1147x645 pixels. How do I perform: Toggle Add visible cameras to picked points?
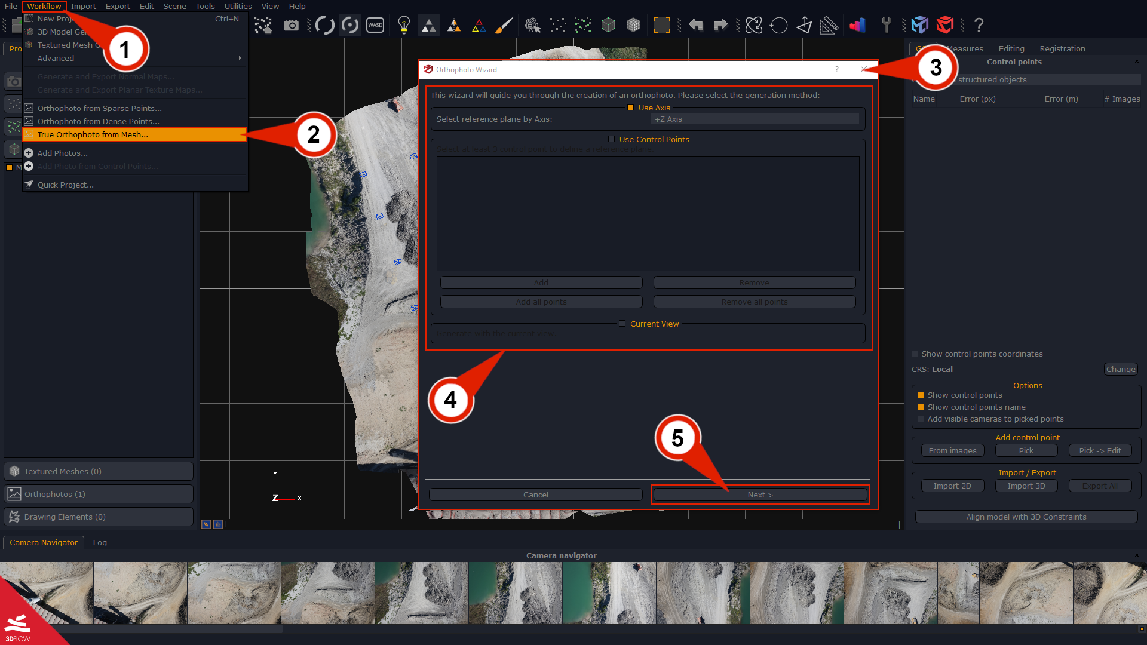click(921, 419)
